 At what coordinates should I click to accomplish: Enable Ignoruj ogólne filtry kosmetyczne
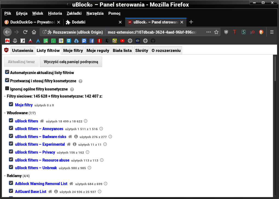point(7,89)
